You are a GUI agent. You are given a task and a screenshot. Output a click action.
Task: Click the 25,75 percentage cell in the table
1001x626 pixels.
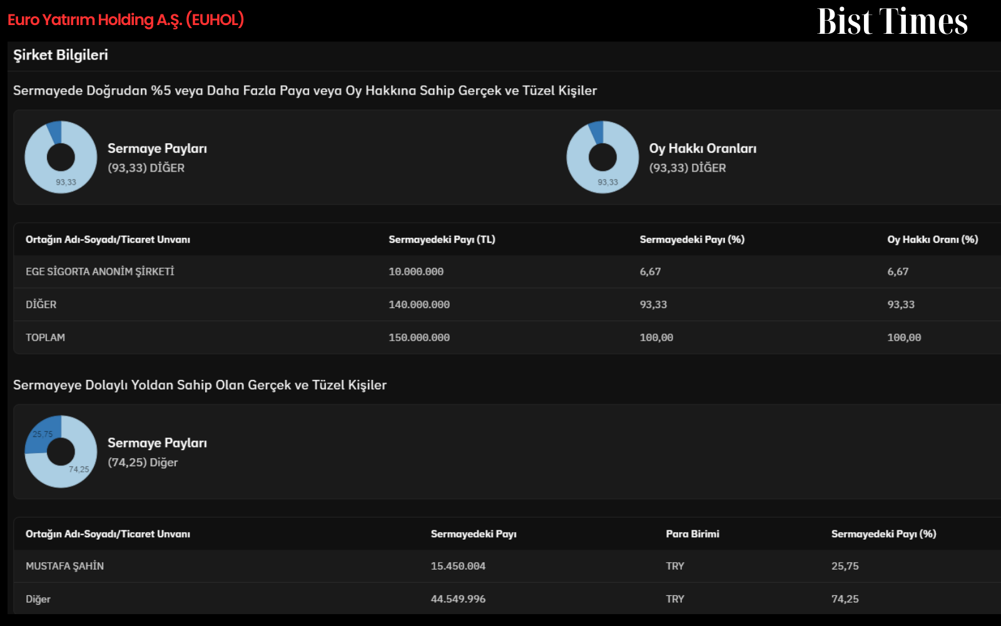[845, 566]
